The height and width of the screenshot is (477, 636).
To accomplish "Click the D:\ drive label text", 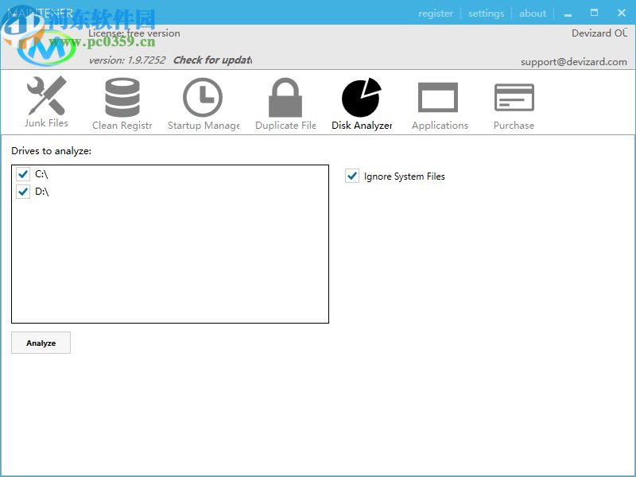I will click(42, 191).
